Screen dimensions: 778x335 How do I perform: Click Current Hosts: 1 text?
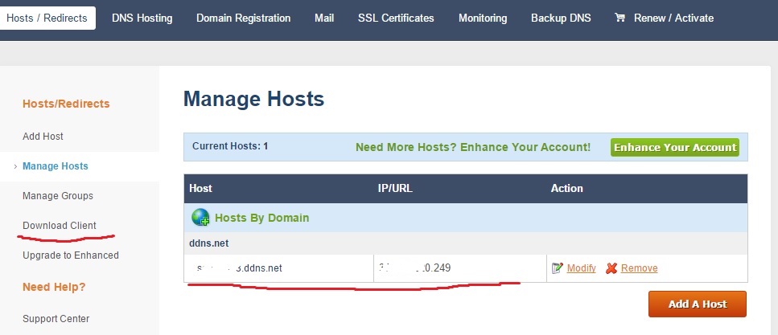click(230, 146)
